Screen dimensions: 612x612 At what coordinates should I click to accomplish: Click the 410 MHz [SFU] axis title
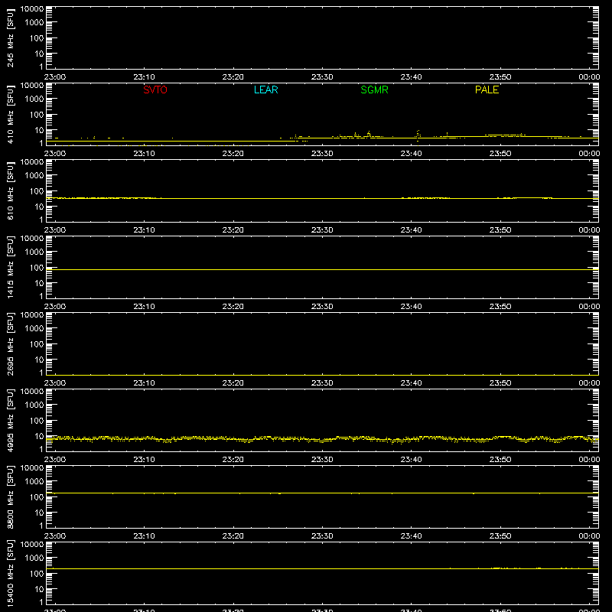click(10, 114)
